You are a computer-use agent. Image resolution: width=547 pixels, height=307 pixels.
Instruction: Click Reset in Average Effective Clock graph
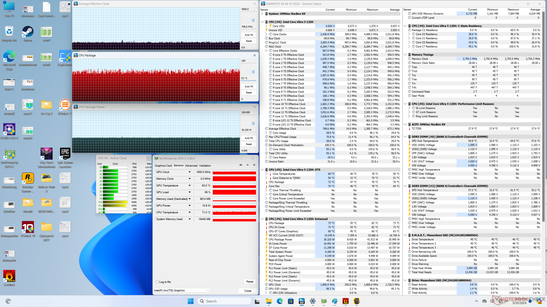tap(249, 41)
